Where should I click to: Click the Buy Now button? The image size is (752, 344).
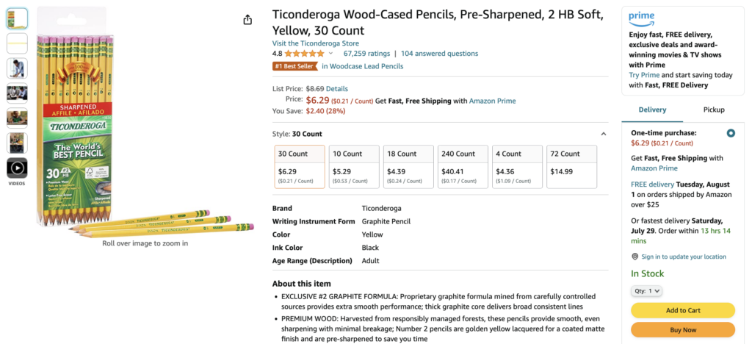(x=683, y=330)
